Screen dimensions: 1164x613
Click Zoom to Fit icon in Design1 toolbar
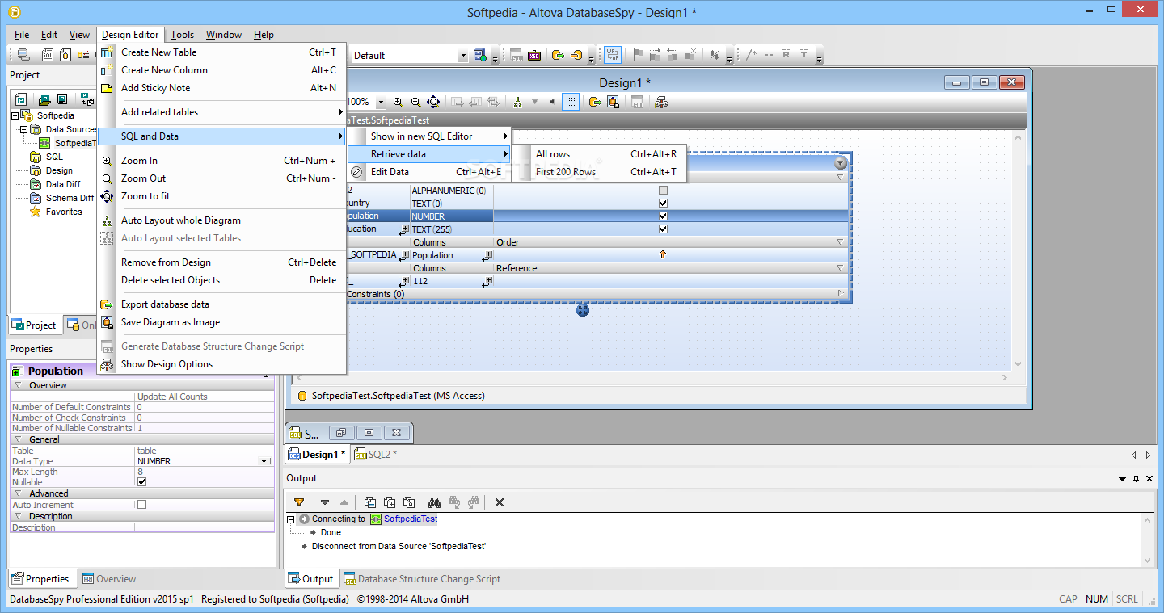(433, 102)
